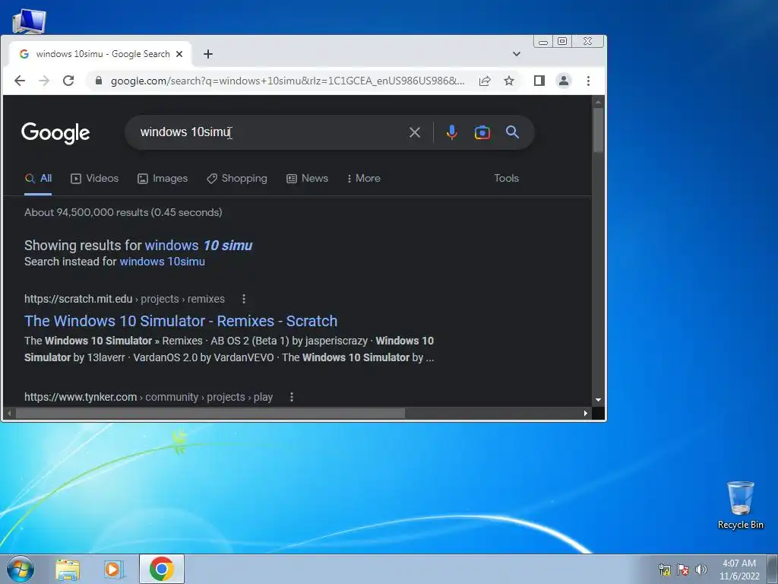
Task: Click the forward navigation arrow
Action: click(44, 81)
